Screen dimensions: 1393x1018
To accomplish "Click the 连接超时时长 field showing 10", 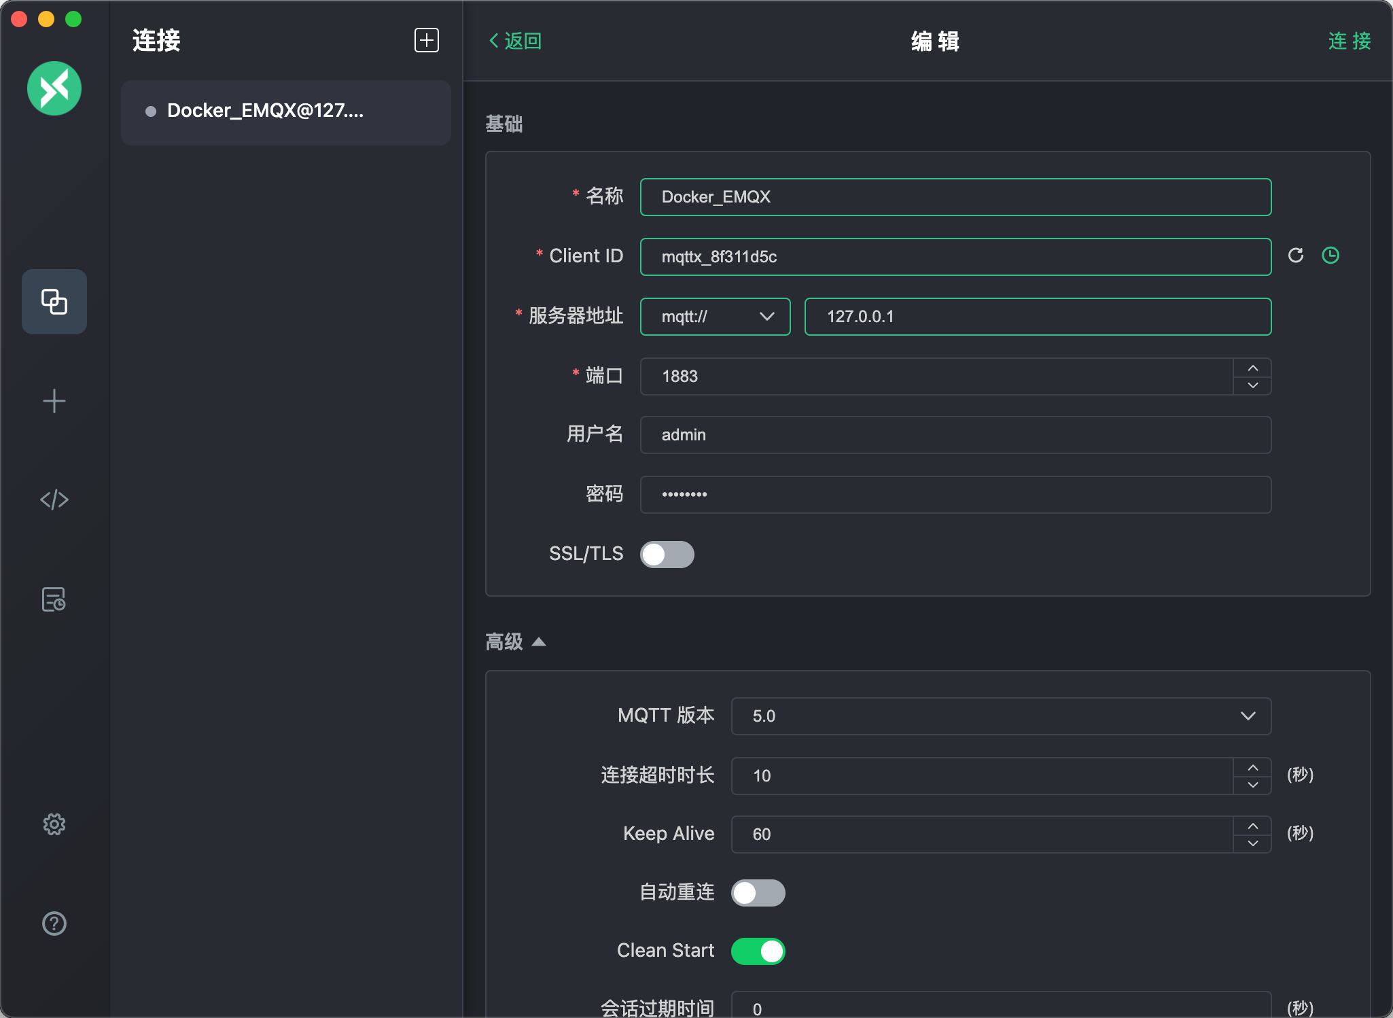I will [982, 776].
